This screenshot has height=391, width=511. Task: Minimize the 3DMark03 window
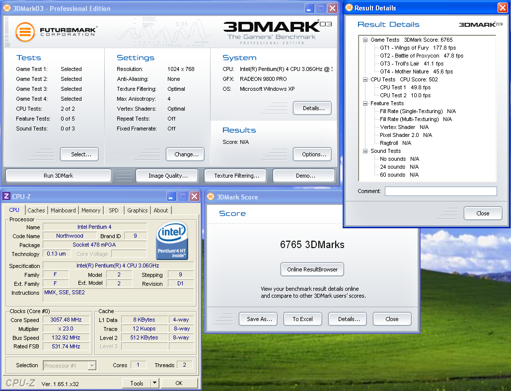pyautogui.click(x=309, y=8)
